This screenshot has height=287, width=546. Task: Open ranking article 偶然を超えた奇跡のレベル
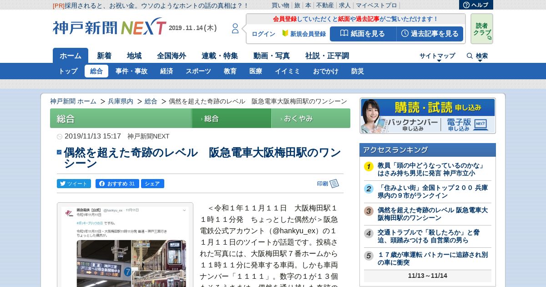point(433,214)
